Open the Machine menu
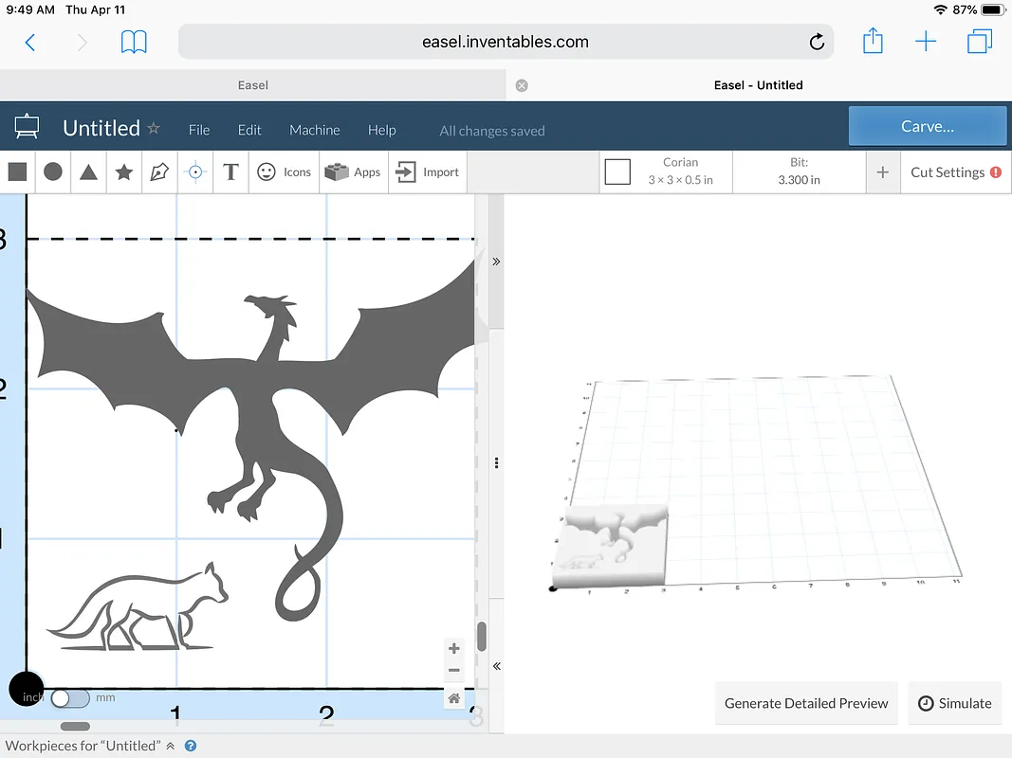1012x758 pixels. 314,130
